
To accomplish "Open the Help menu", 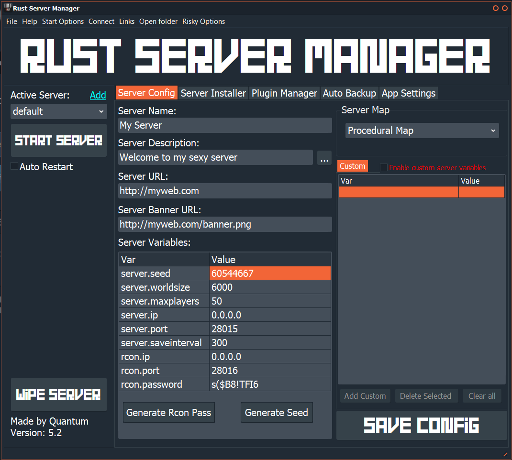I will tap(30, 22).
